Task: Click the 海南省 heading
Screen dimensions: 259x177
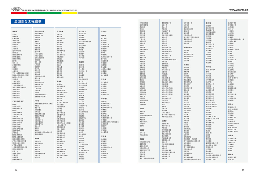Action: point(37,138)
